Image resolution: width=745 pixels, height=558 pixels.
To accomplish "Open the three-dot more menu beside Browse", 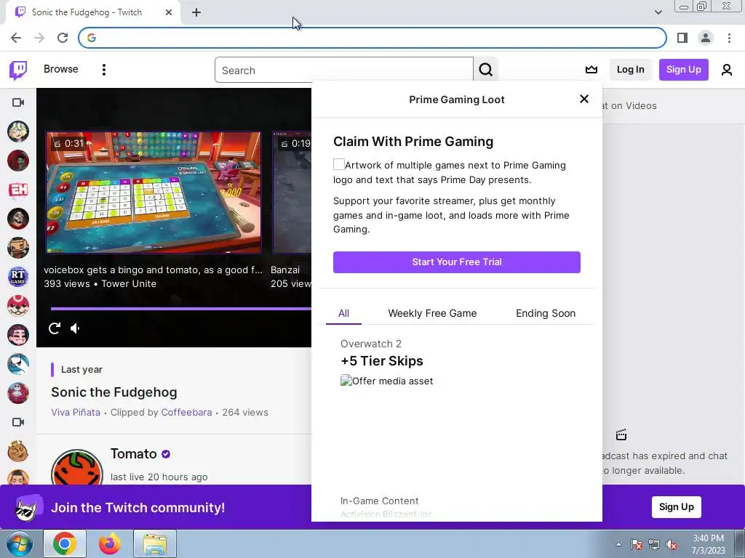I will pos(103,70).
